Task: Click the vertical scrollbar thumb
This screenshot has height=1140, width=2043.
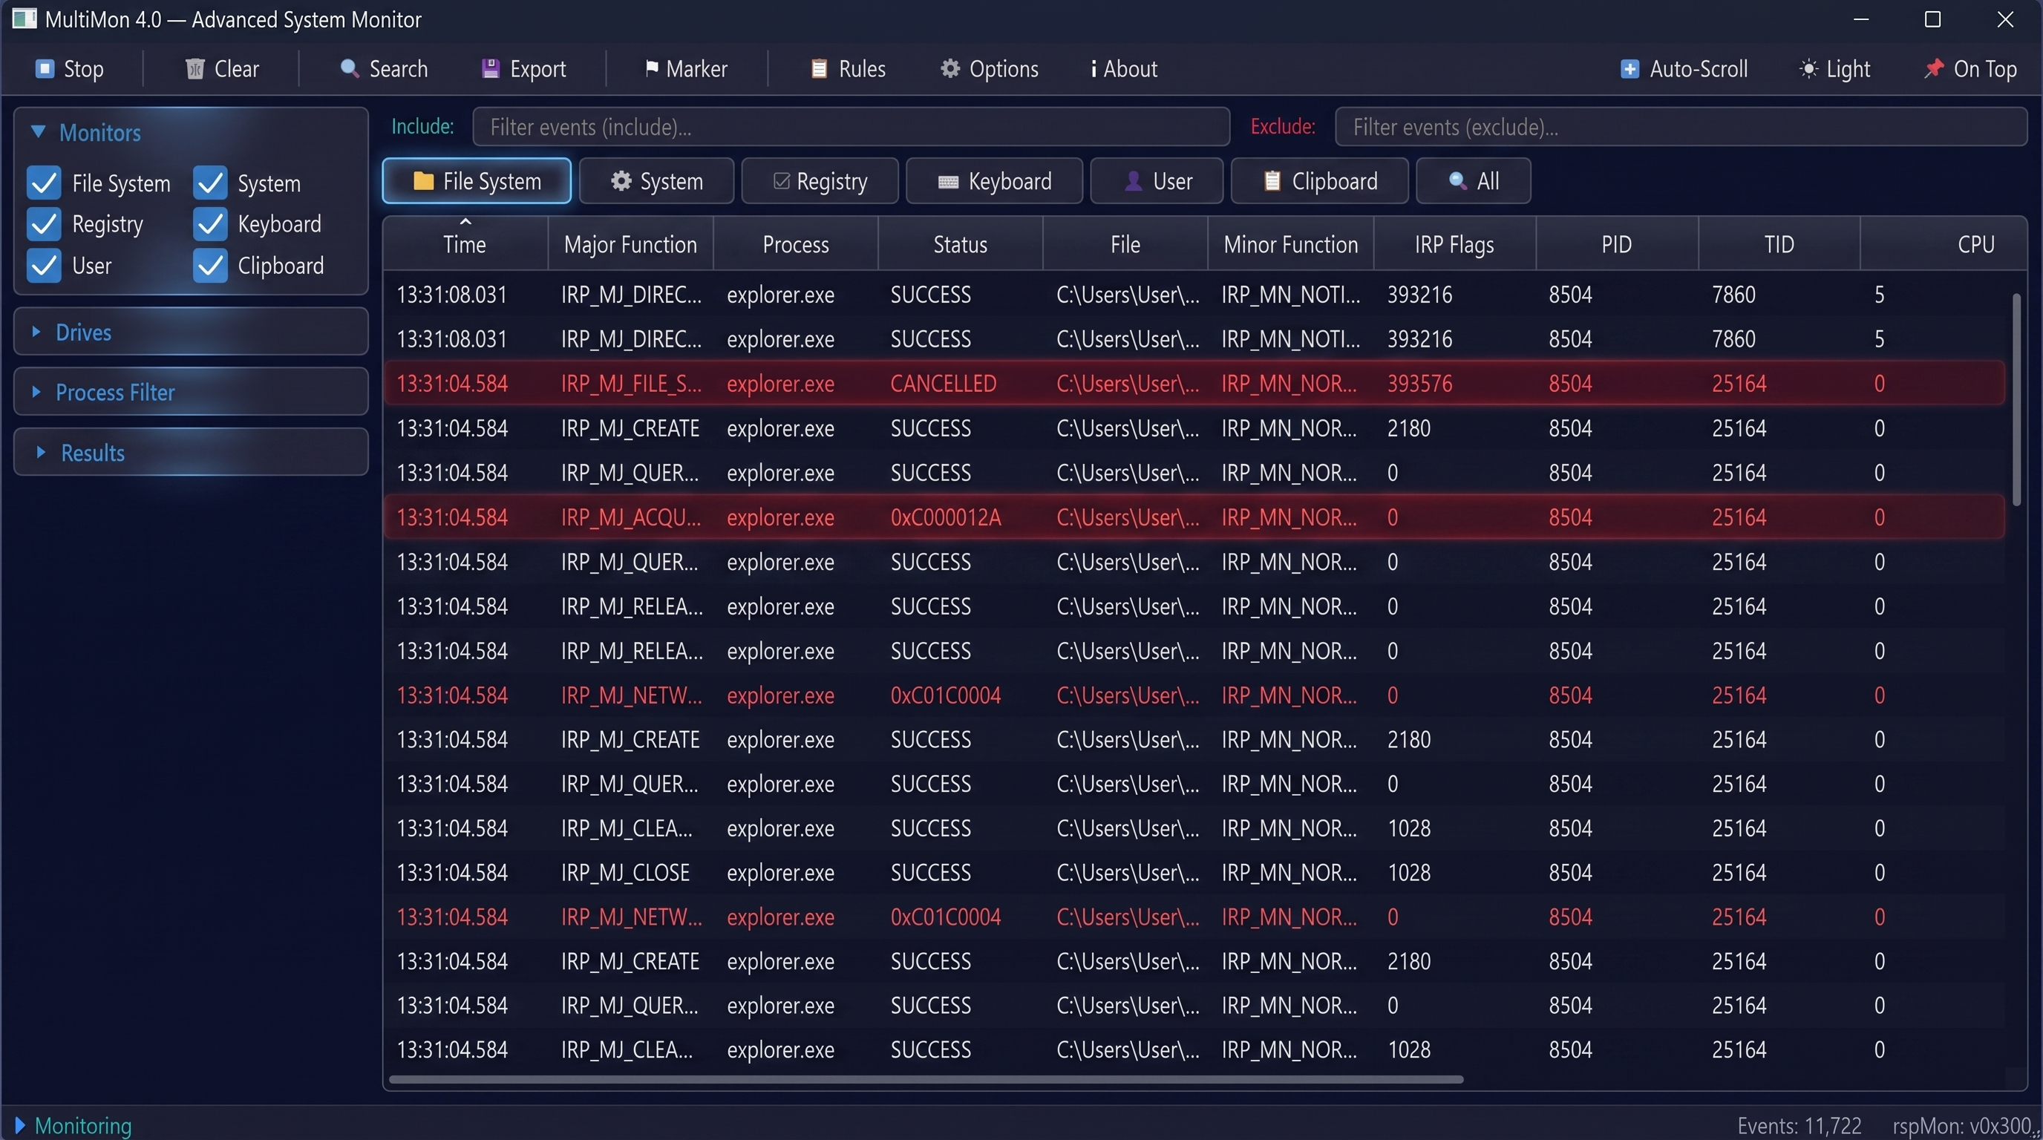Action: (2017, 399)
